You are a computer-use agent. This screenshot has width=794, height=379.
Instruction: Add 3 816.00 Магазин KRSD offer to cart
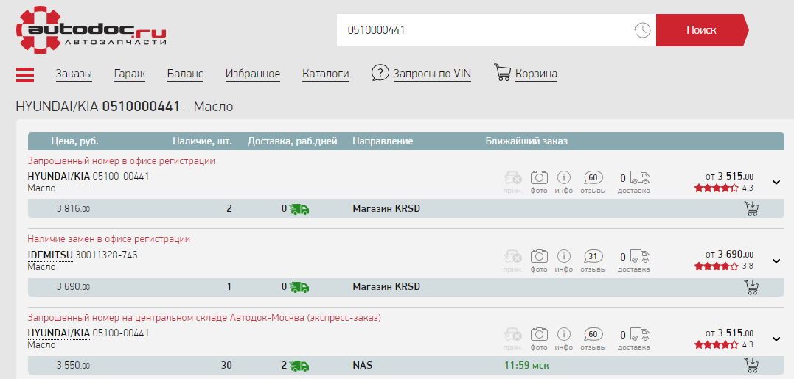pyautogui.click(x=751, y=209)
